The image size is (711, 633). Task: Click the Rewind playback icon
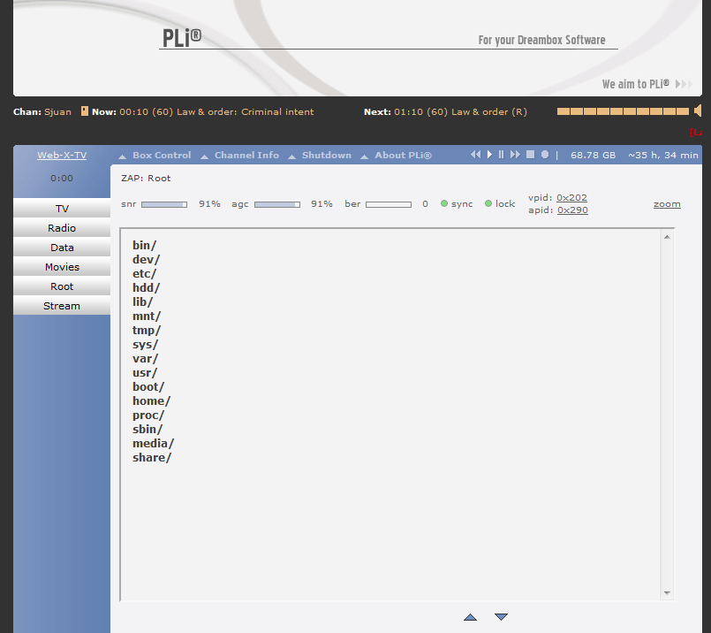(x=476, y=155)
